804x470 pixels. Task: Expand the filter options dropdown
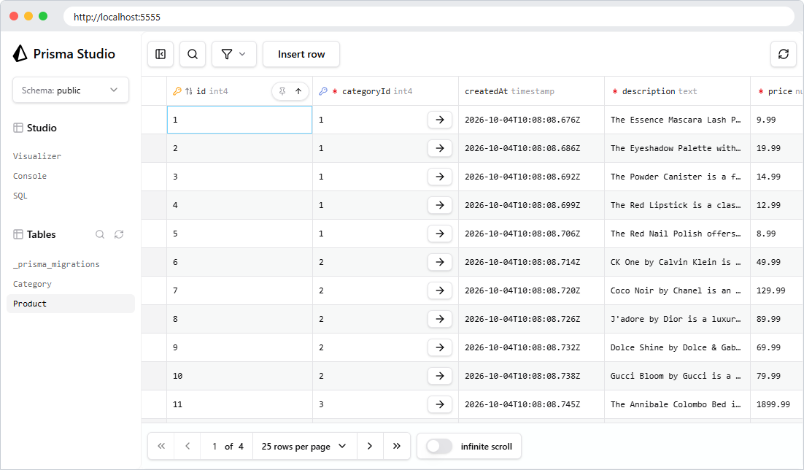[233, 55]
